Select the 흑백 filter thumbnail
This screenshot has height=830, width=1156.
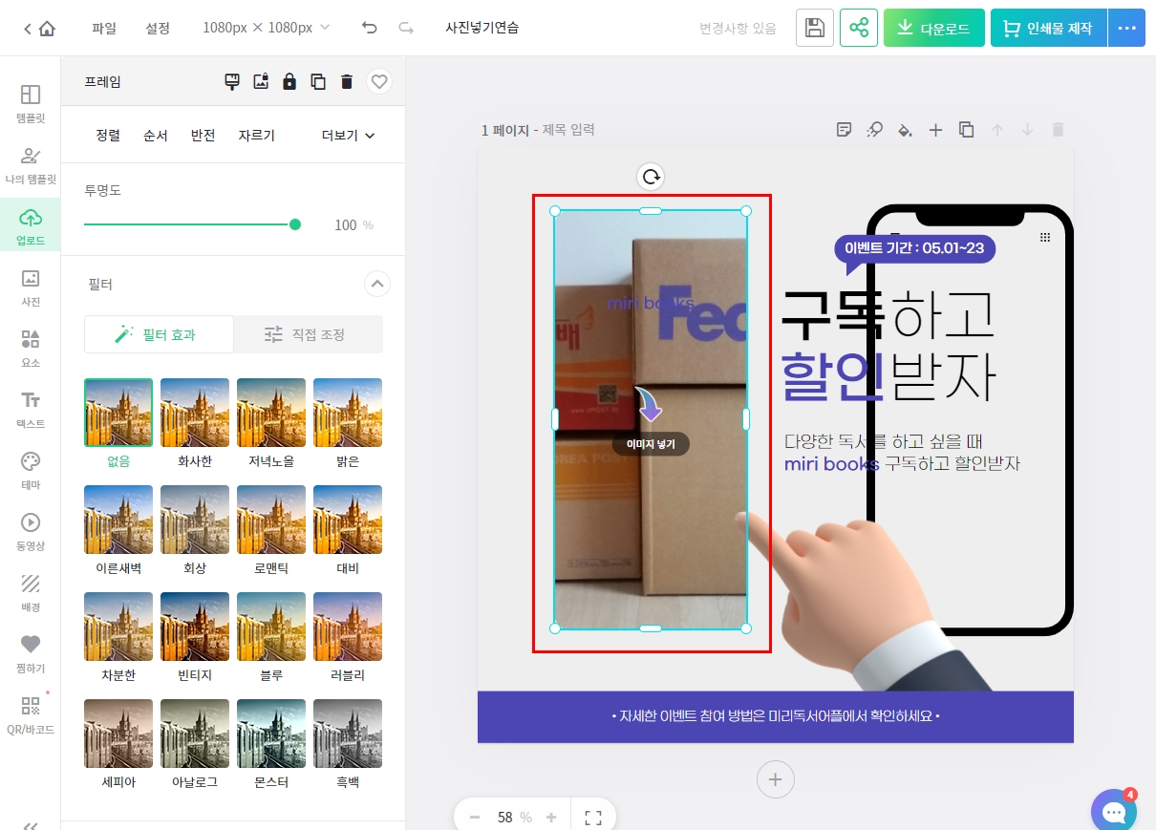click(347, 733)
